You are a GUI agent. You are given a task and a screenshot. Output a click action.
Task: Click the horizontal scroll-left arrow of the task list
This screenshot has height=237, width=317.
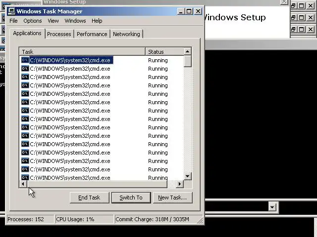point(23,184)
